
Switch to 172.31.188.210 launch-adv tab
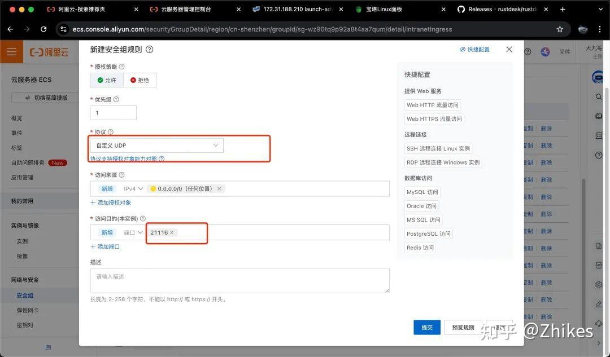tap(294, 9)
